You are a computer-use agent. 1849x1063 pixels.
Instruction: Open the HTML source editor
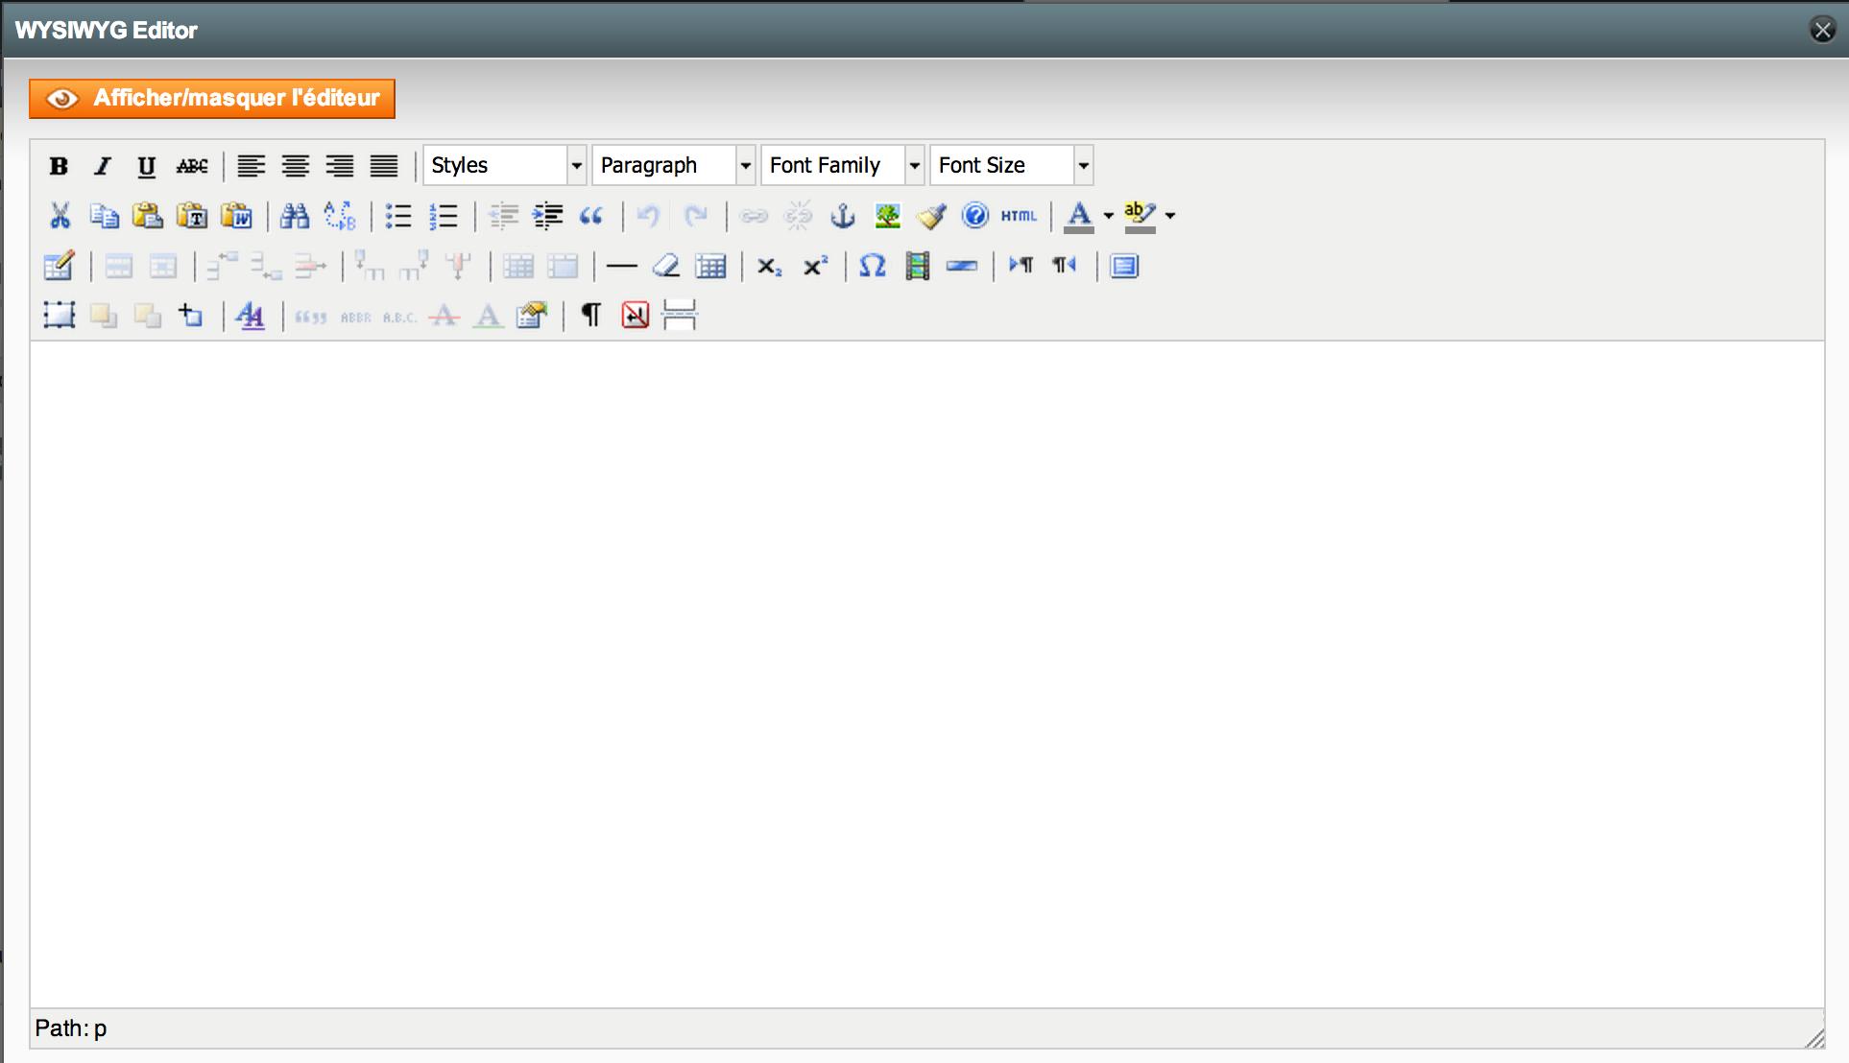click(1019, 216)
